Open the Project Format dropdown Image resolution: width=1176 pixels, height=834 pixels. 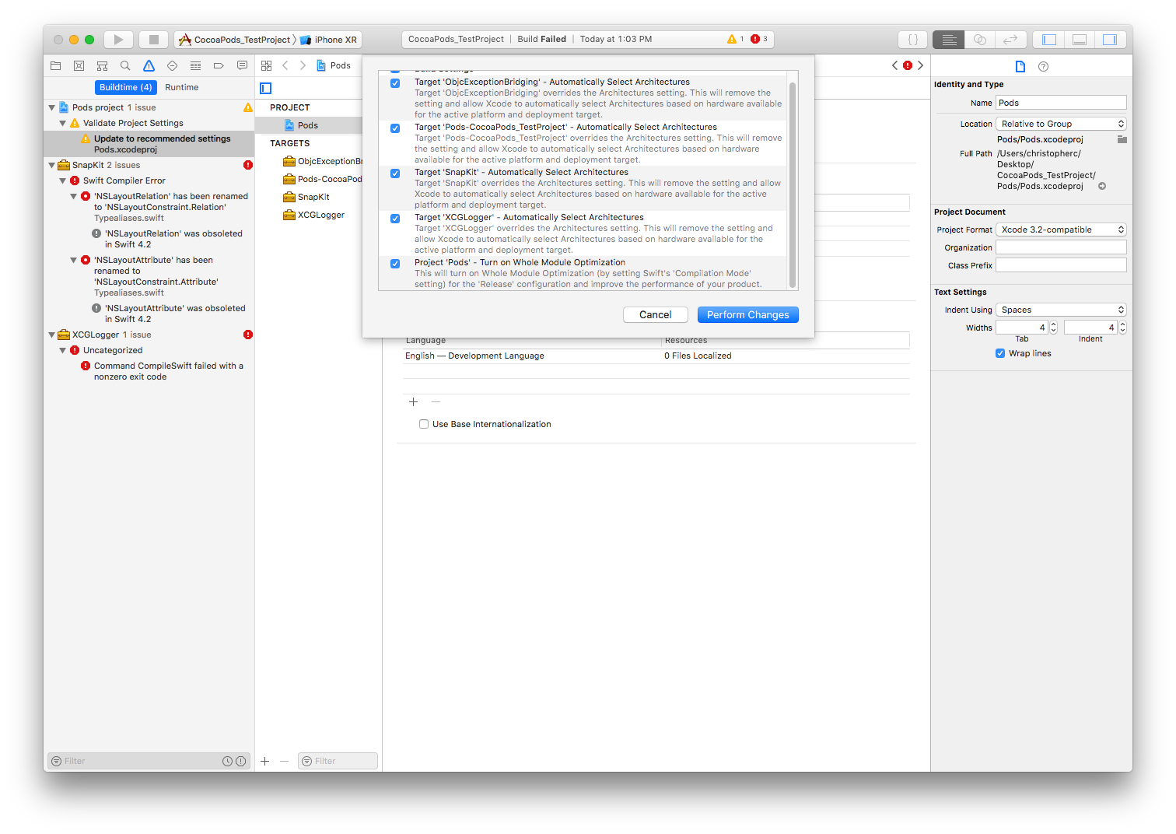coord(1061,230)
